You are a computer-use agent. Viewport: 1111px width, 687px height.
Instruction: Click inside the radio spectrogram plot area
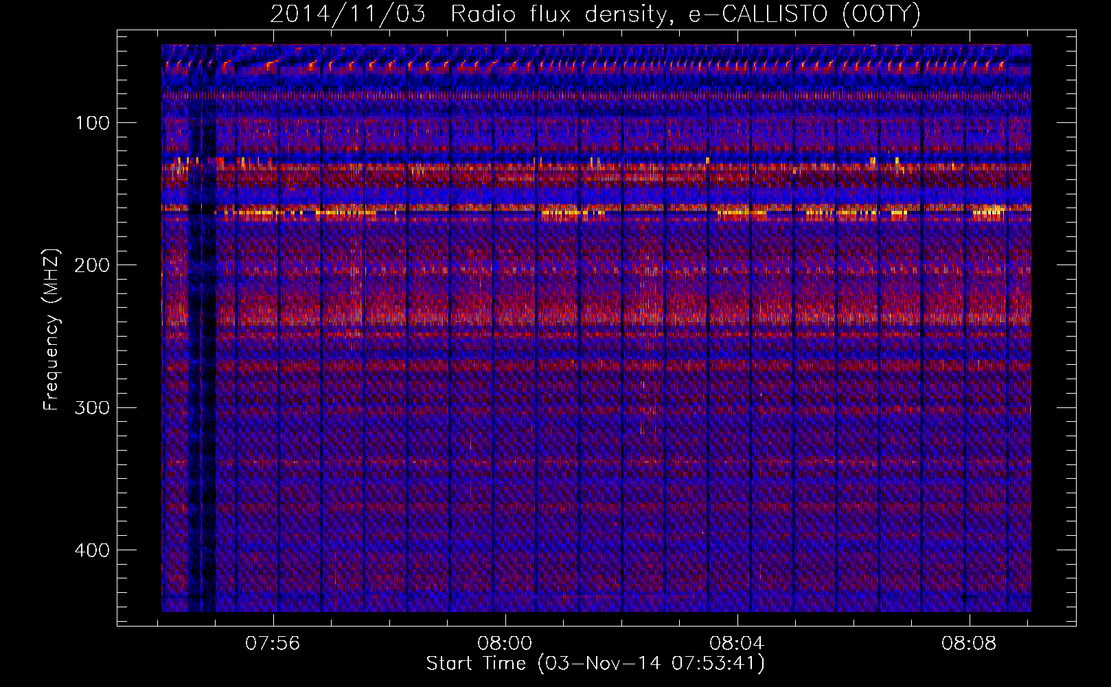(596, 328)
